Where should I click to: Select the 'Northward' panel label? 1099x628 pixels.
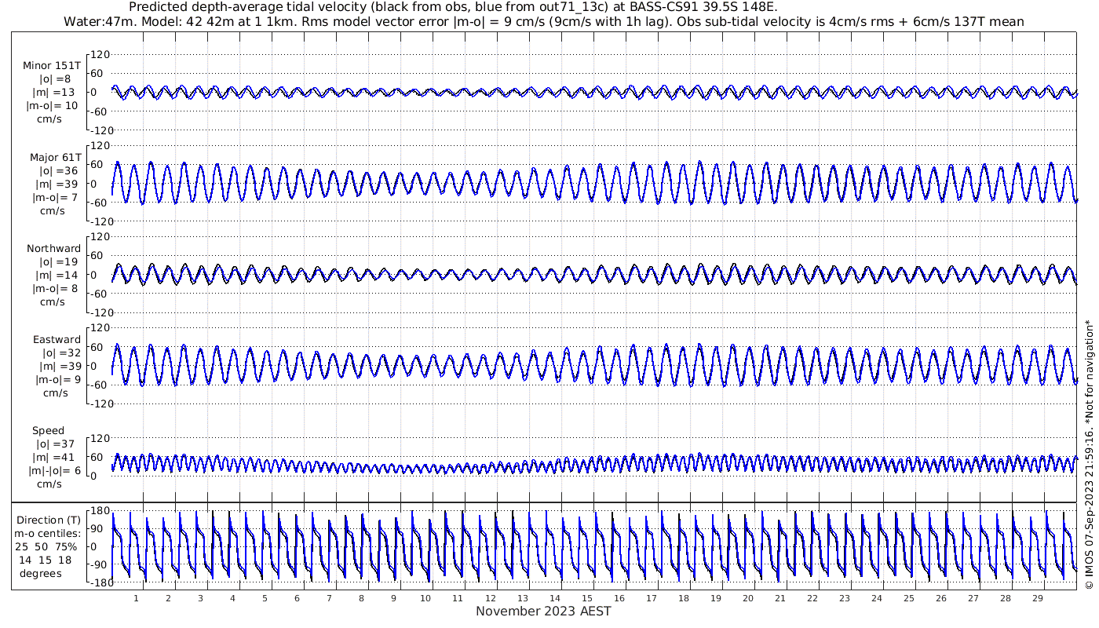(53, 248)
